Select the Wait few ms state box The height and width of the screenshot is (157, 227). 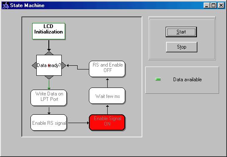tap(107, 96)
